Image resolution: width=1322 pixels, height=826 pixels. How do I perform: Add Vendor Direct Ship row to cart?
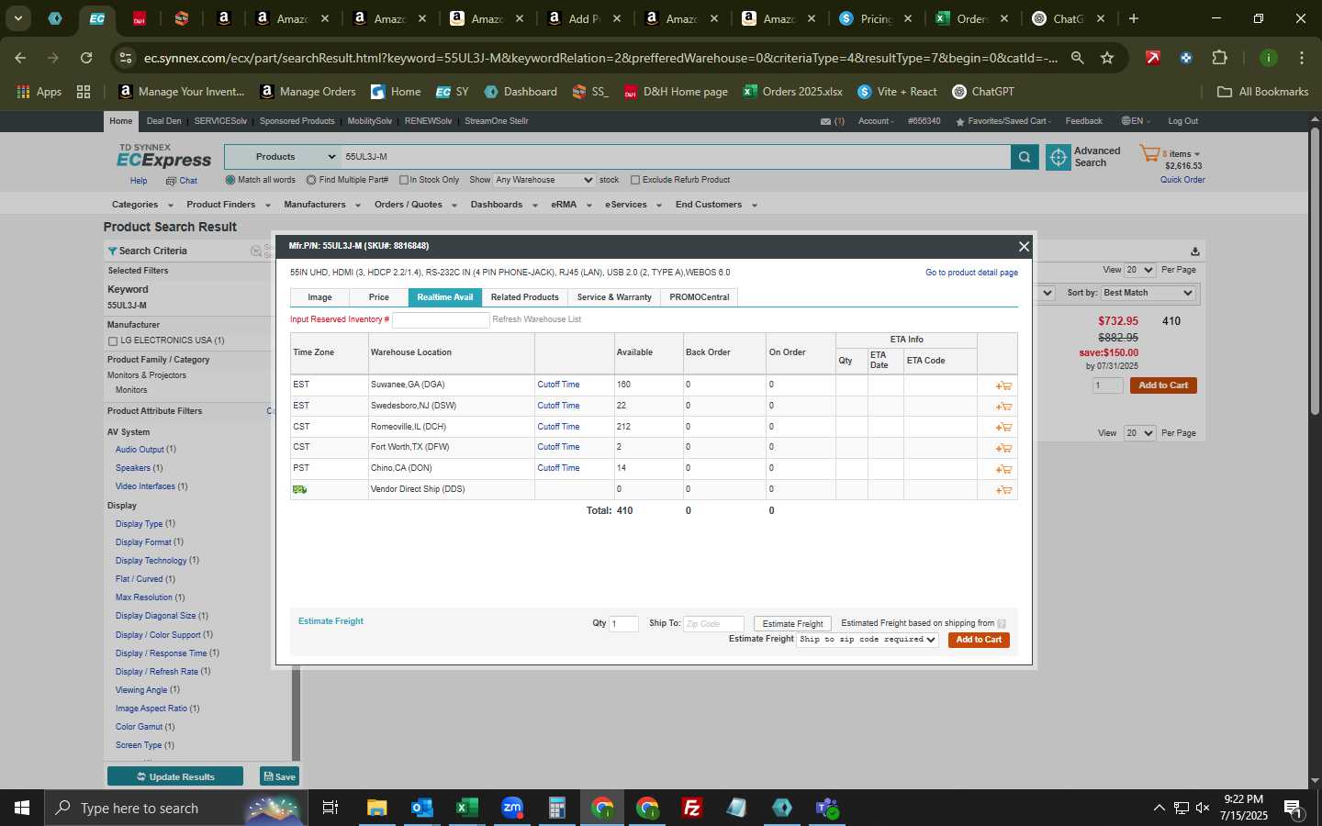click(x=1003, y=490)
